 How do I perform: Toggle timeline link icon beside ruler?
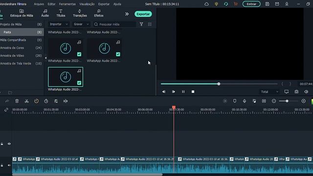tap(6, 110)
